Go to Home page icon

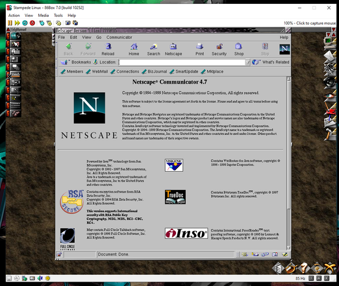coord(134,49)
